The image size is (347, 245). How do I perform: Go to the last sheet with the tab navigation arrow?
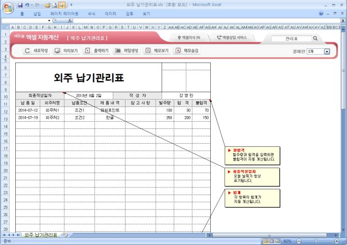tap(18, 235)
